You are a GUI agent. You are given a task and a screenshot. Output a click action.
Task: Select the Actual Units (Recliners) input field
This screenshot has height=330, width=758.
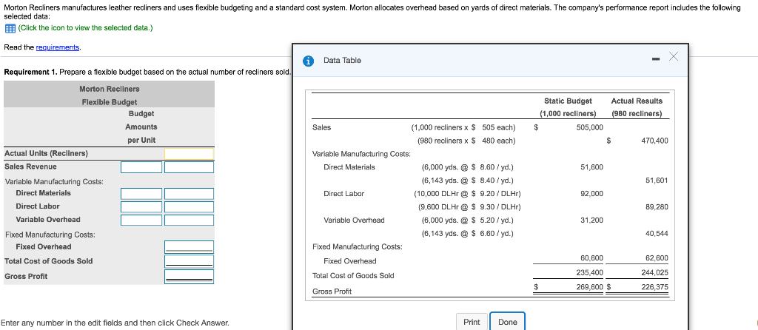click(x=189, y=154)
